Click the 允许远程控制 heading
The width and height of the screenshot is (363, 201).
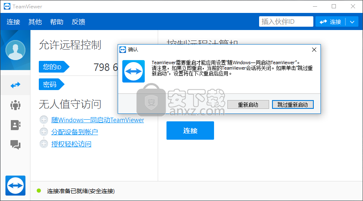point(70,45)
